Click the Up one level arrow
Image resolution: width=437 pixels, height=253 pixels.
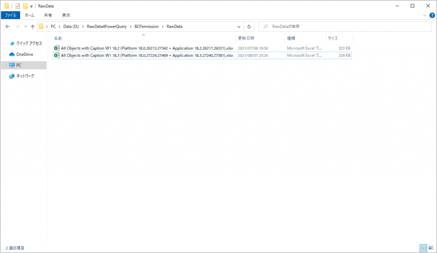(x=33, y=26)
